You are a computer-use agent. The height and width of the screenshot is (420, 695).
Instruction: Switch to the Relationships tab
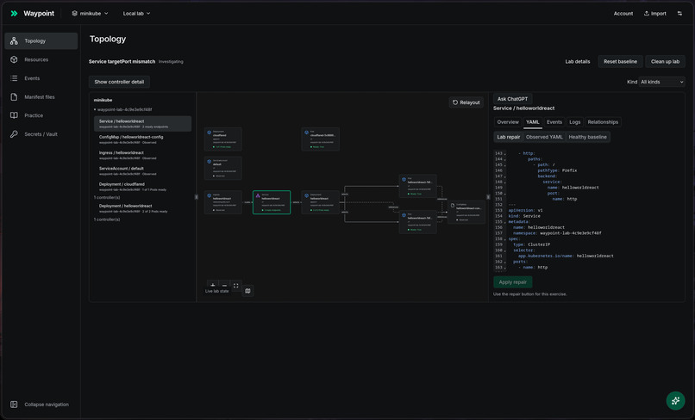(x=603, y=122)
